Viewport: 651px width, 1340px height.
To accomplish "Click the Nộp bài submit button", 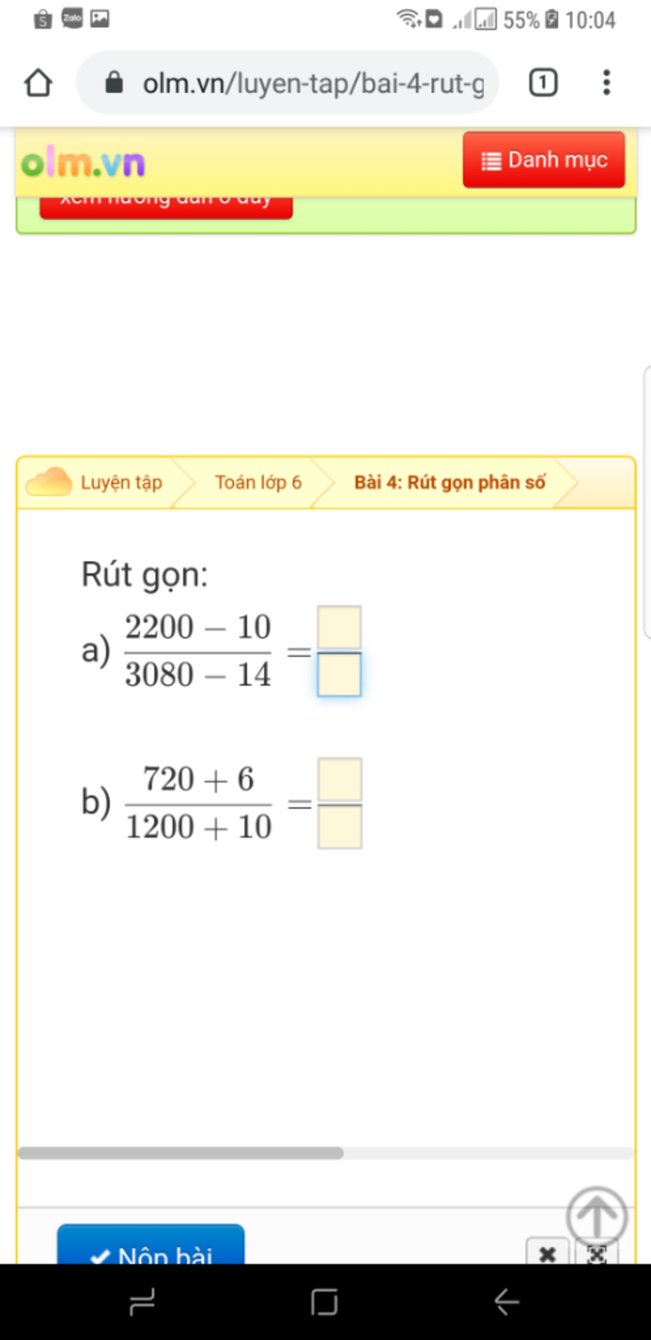I will (x=151, y=1245).
